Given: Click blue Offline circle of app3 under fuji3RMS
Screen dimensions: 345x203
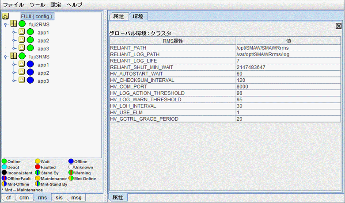Looking at the screenshot, I should pos(30,80).
